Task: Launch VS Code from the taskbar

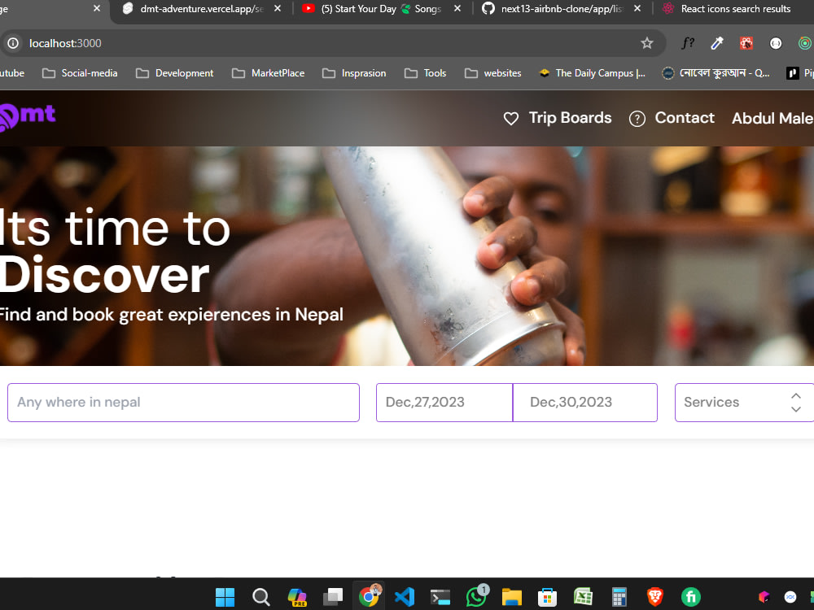Action: (405, 596)
